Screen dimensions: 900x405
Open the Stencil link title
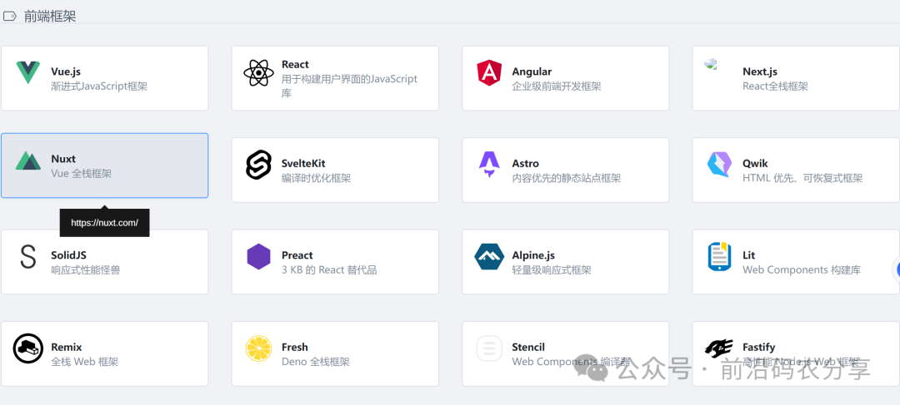[528, 347]
